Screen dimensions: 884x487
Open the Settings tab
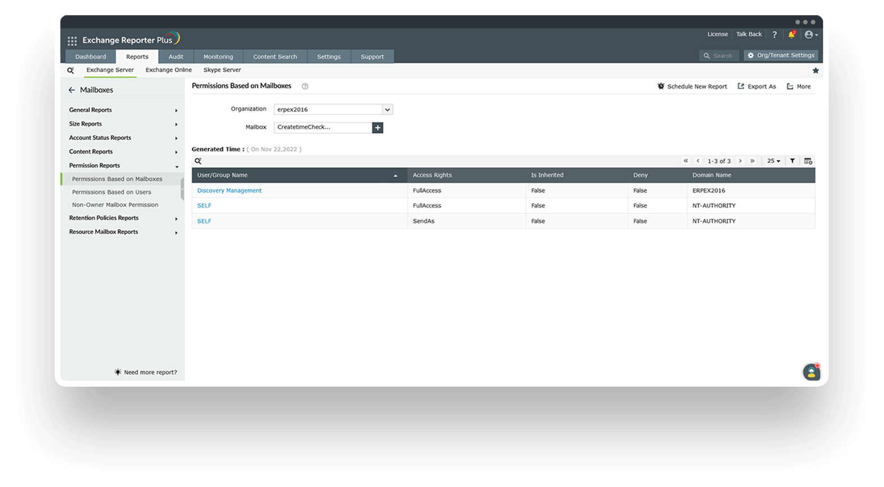[x=329, y=56]
